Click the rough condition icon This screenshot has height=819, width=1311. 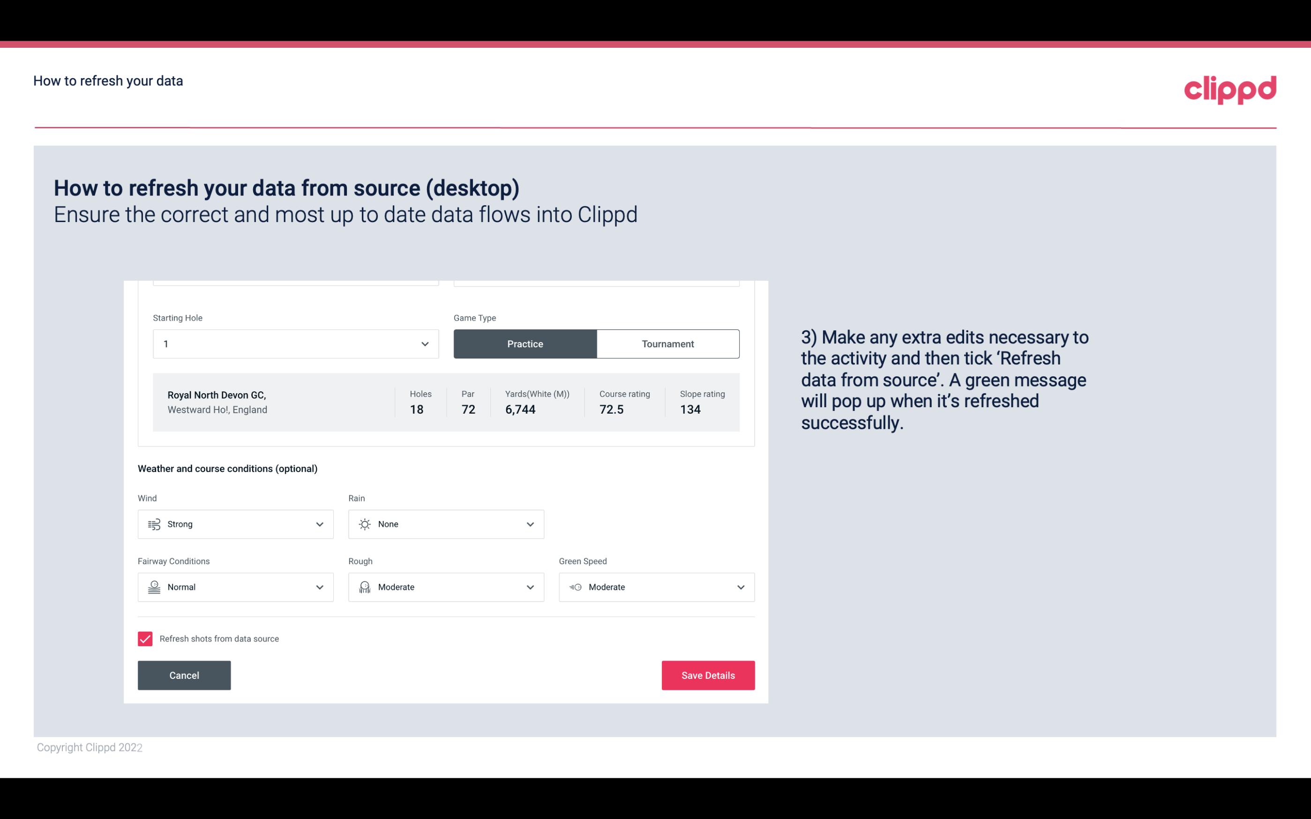click(x=363, y=587)
